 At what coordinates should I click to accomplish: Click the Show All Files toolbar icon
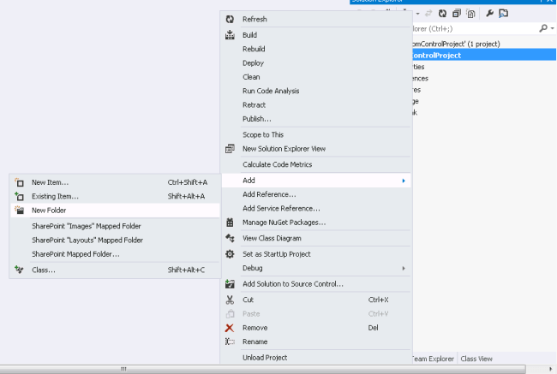pyautogui.click(x=471, y=14)
